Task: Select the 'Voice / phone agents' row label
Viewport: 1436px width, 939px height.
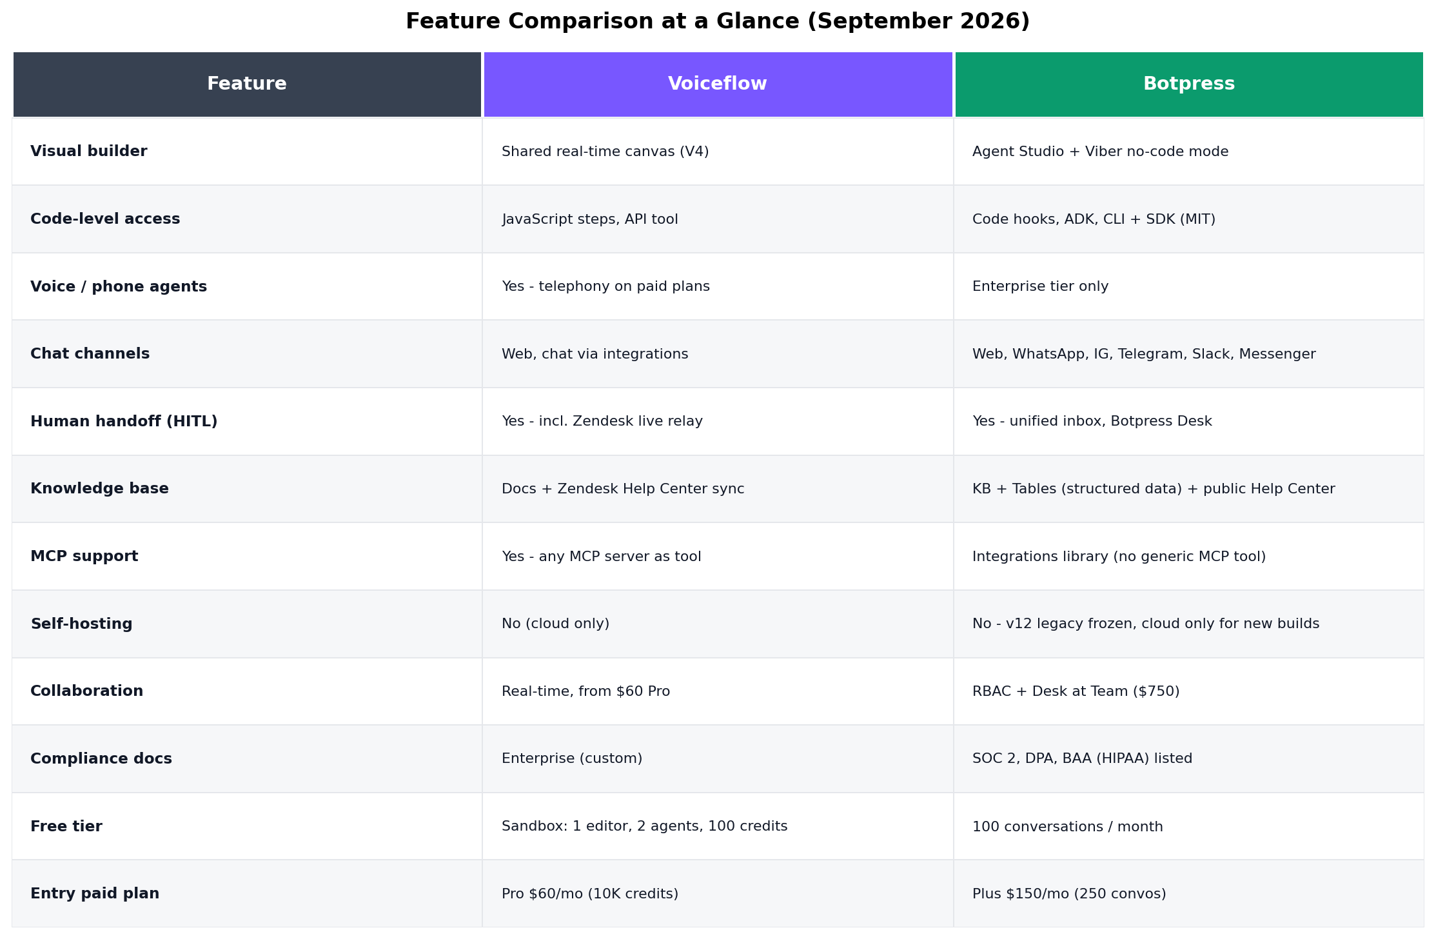Action: [x=119, y=287]
